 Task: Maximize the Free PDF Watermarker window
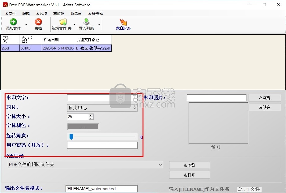264,5
